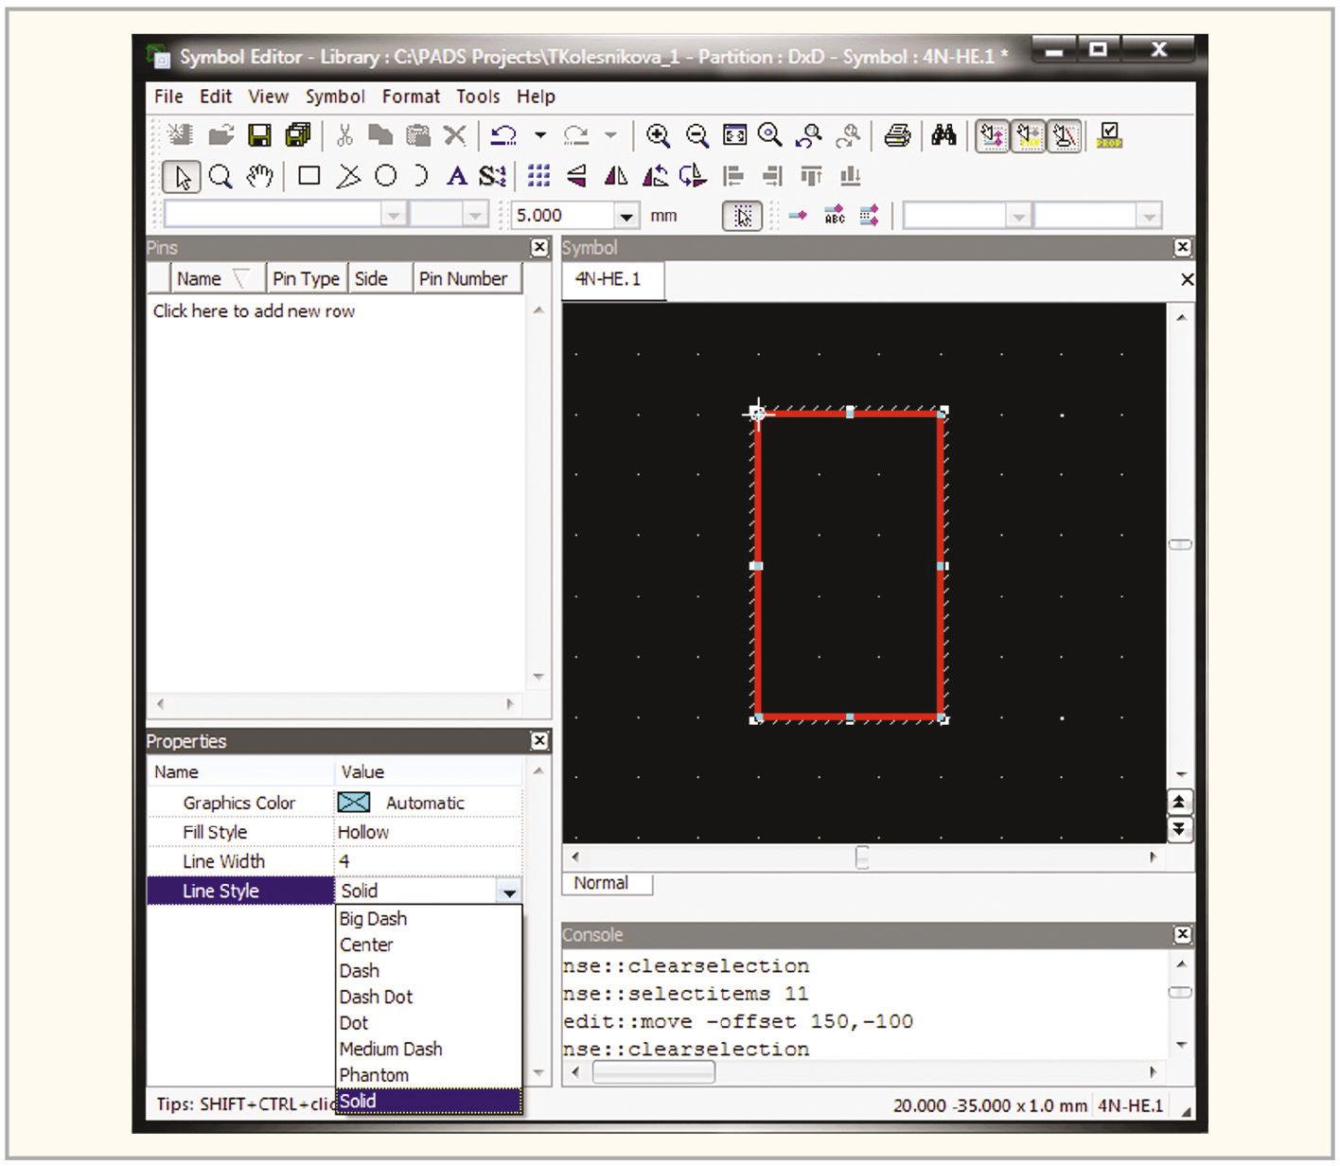This screenshot has width=1340, height=1166.
Task: Select the Rectangle drawing tool
Action: [x=309, y=176]
